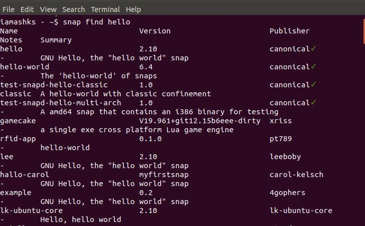Click version '0.1.0' of rfid-app

coord(150,139)
